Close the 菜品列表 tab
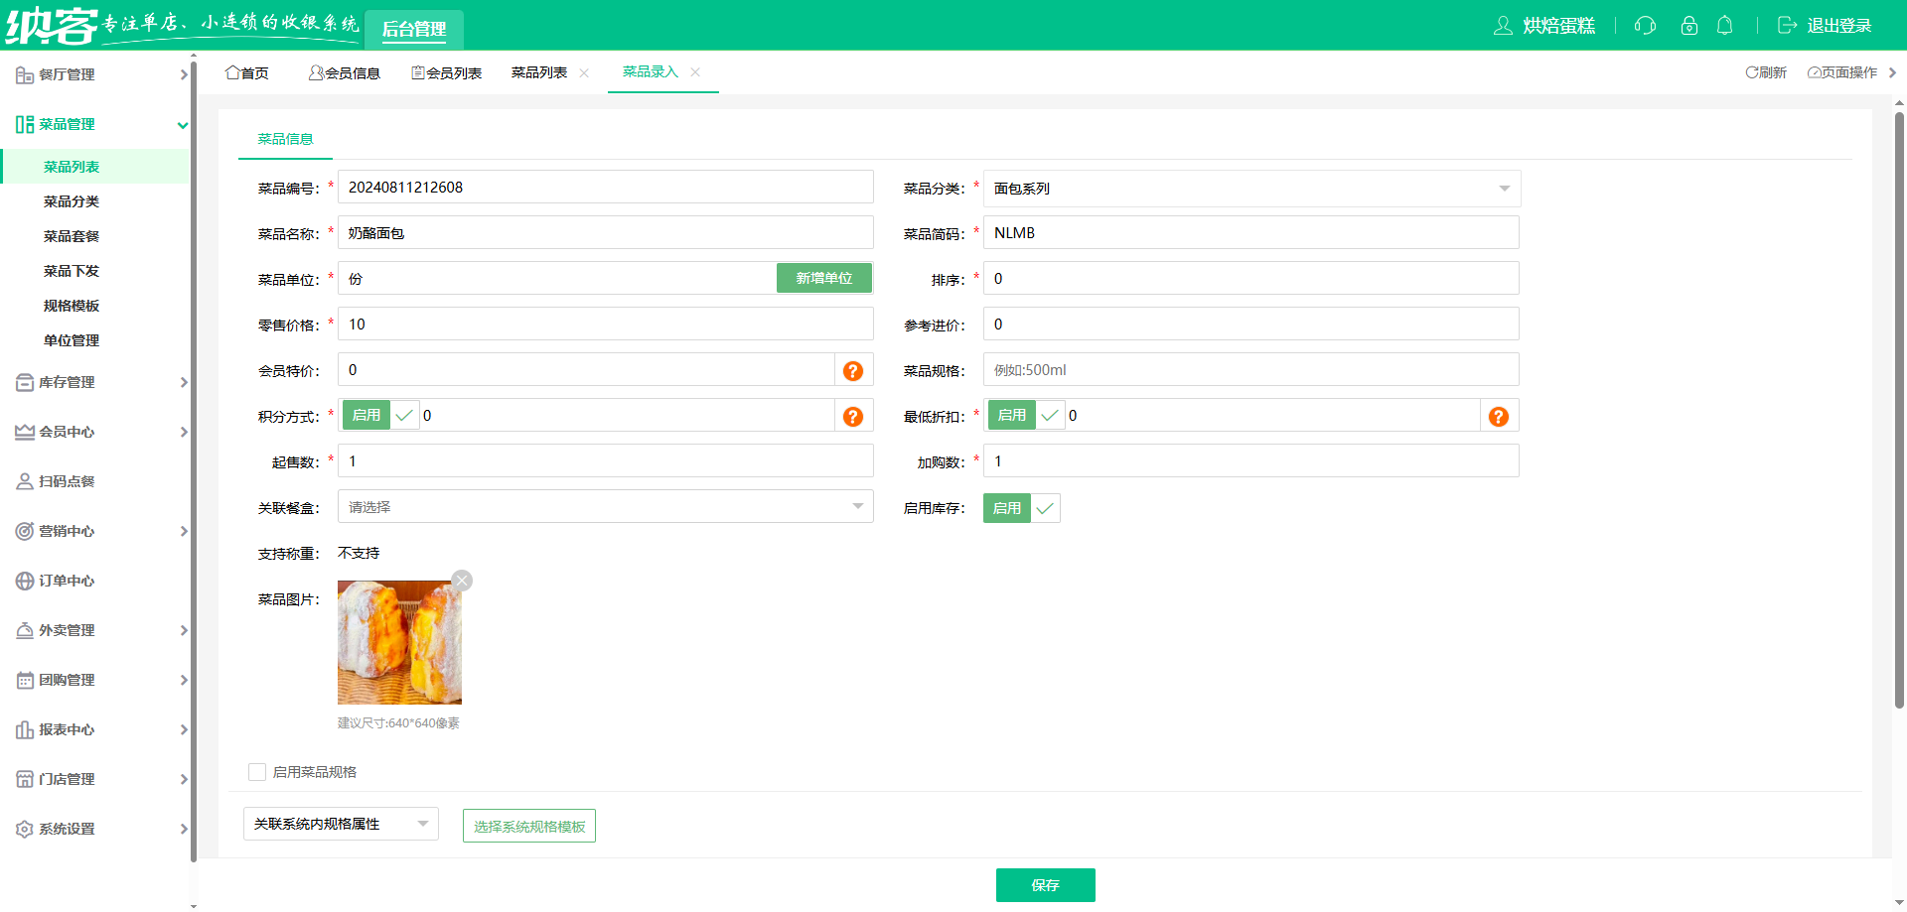 click(585, 72)
